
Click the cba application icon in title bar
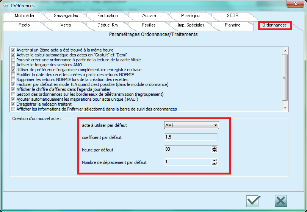click(x=6, y=5)
